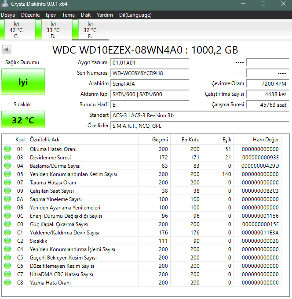Click the green İyi health status button
This screenshot has height=299, width=292.
coord(23,82)
